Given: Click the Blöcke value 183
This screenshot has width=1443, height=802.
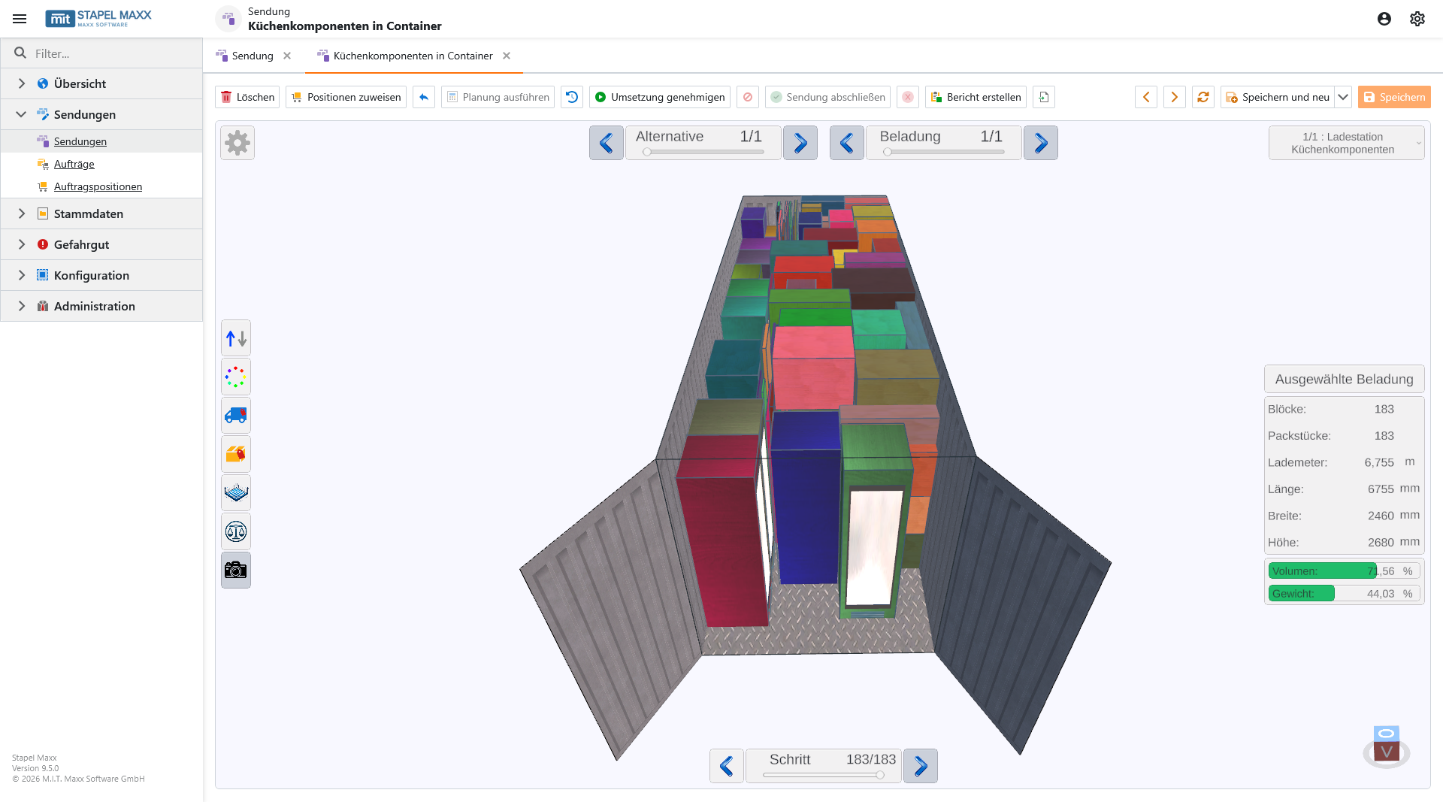Looking at the screenshot, I should [x=1384, y=409].
